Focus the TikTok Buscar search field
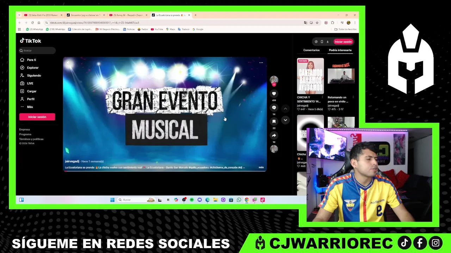Viewport: 451px width, 253px height. pos(37,51)
